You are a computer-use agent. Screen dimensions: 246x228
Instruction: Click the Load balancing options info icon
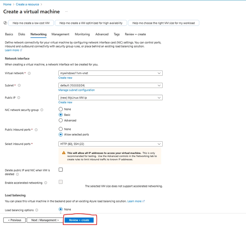[x=37, y=210]
